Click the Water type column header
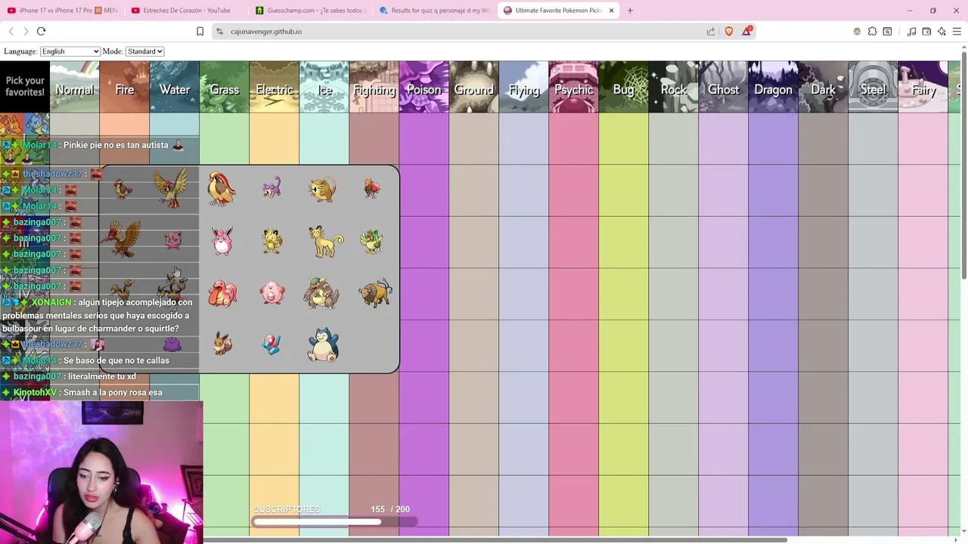The image size is (968, 544). point(174,87)
